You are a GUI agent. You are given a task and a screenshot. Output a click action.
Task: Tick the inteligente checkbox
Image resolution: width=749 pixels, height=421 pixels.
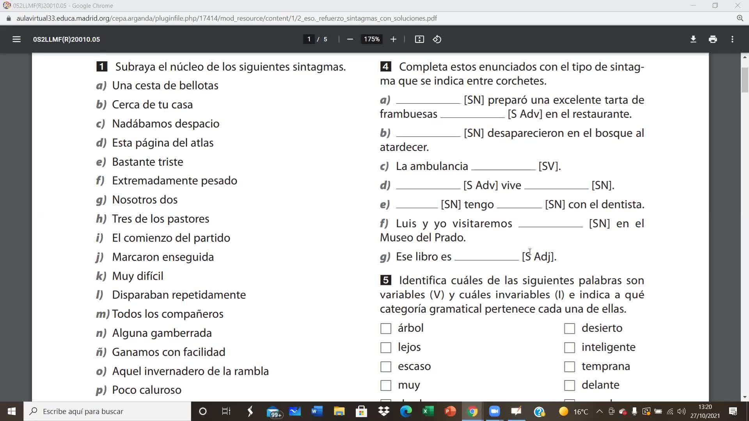(570, 347)
